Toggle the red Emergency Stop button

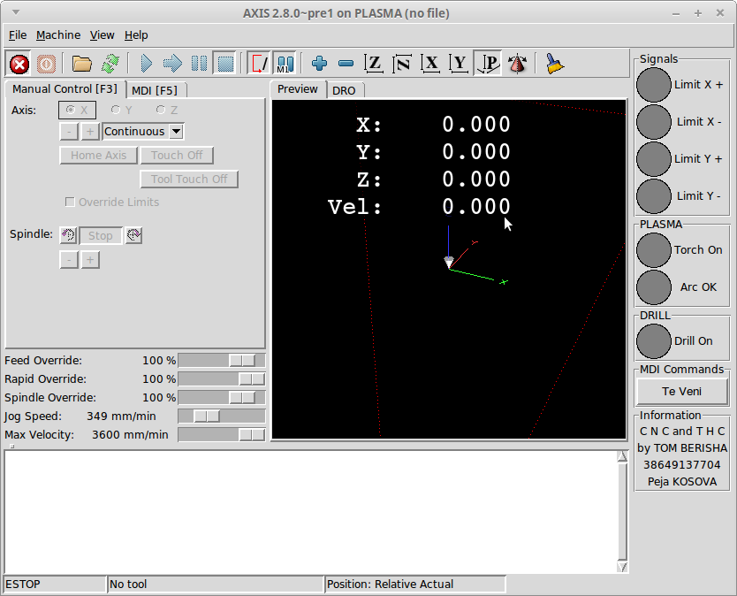[x=19, y=64]
